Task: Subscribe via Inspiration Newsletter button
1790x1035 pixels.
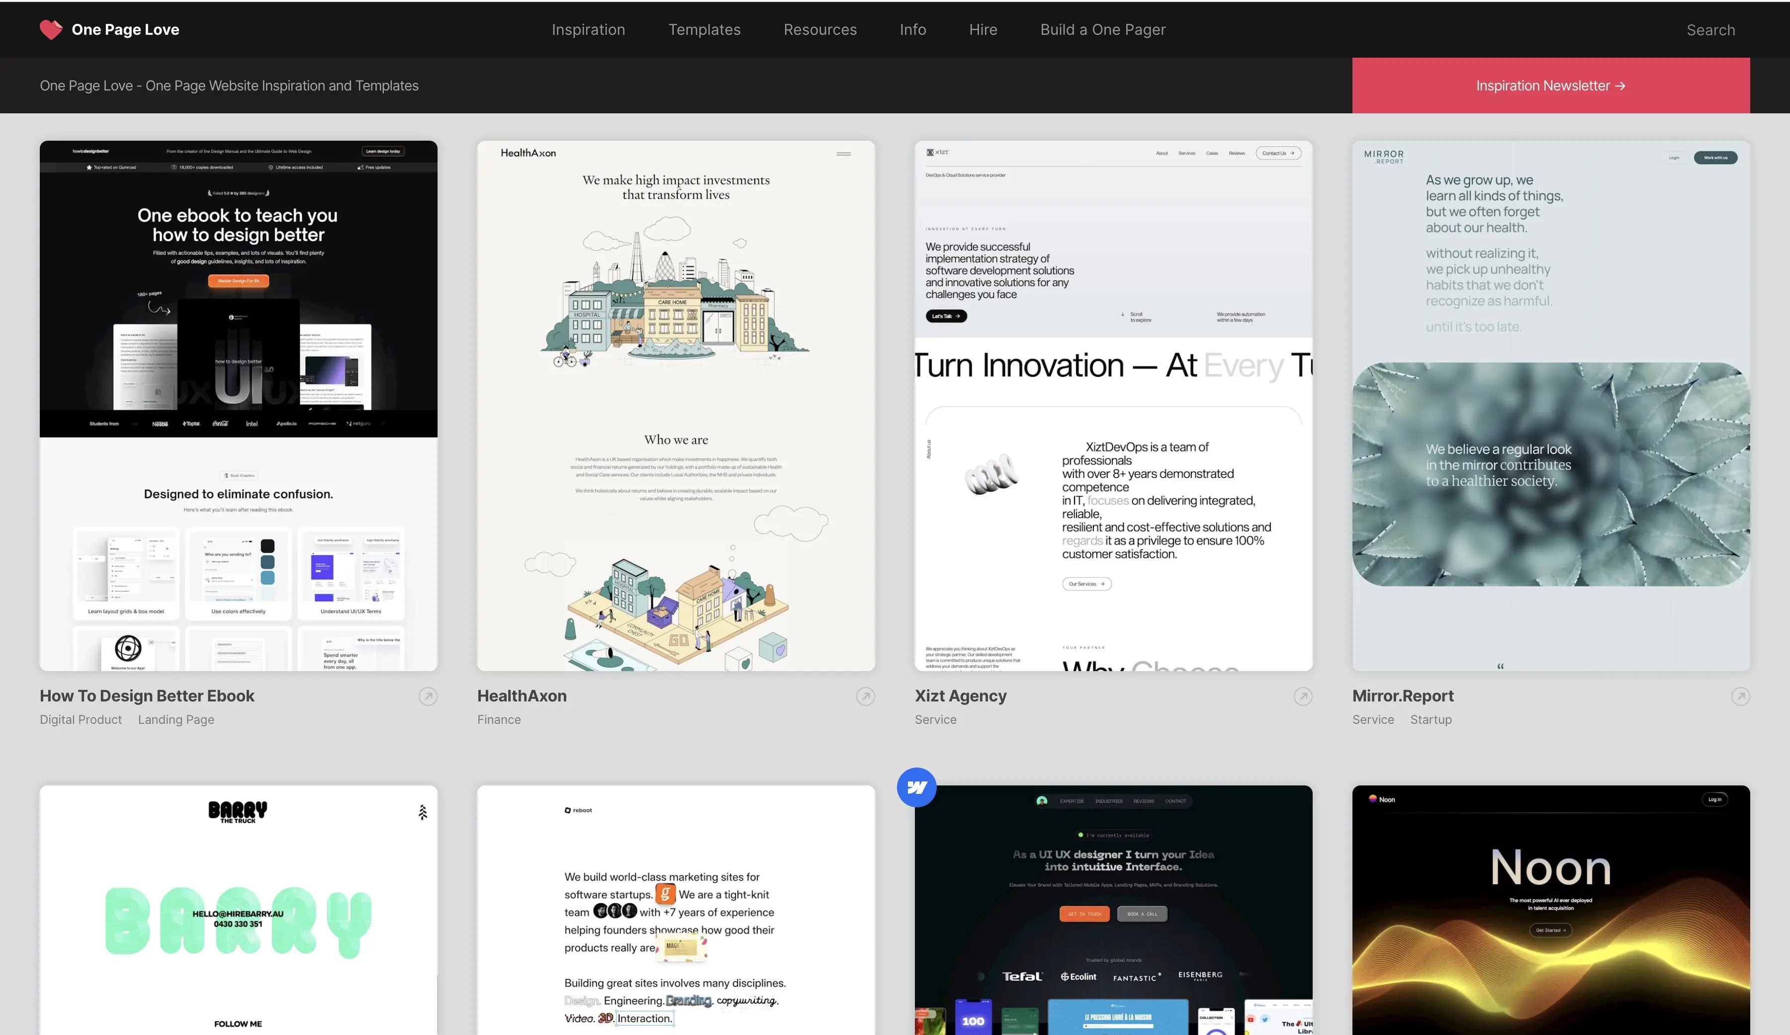Action: click(x=1551, y=85)
